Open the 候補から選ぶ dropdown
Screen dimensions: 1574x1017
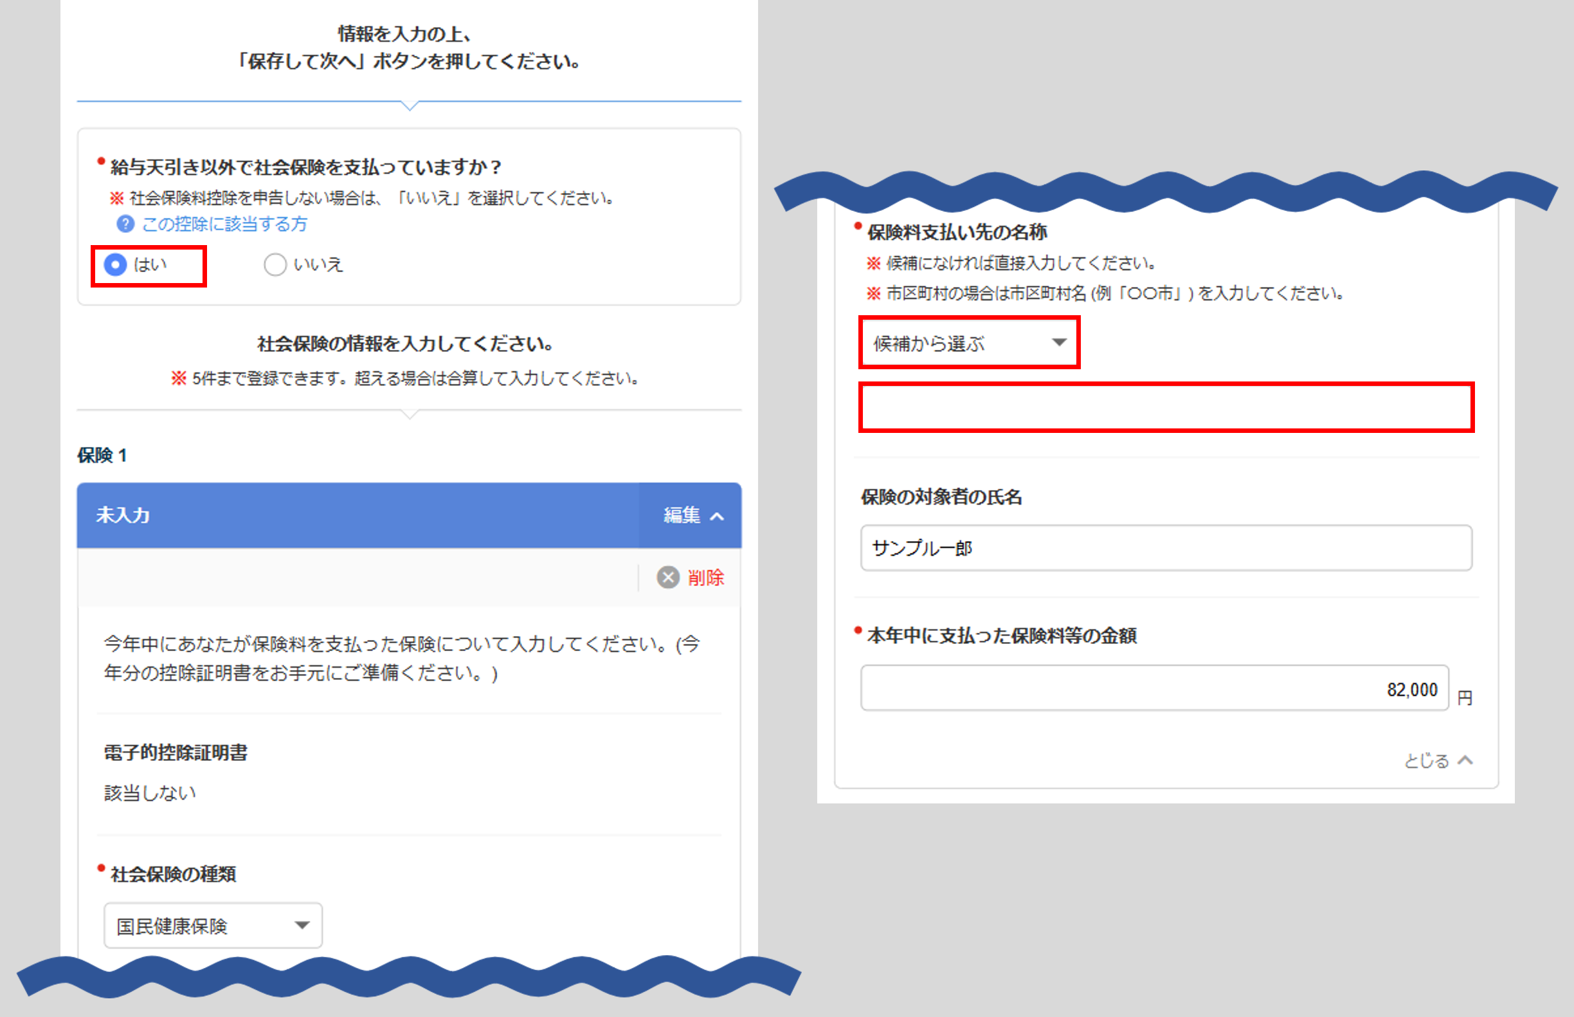click(x=968, y=343)
